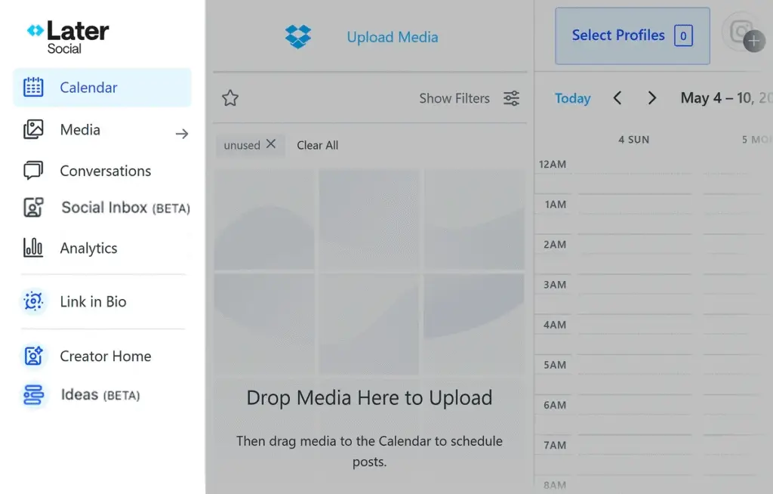The image size is (773, 494).
Task: Click the 12AM time label
Action: tap(553, 165)
